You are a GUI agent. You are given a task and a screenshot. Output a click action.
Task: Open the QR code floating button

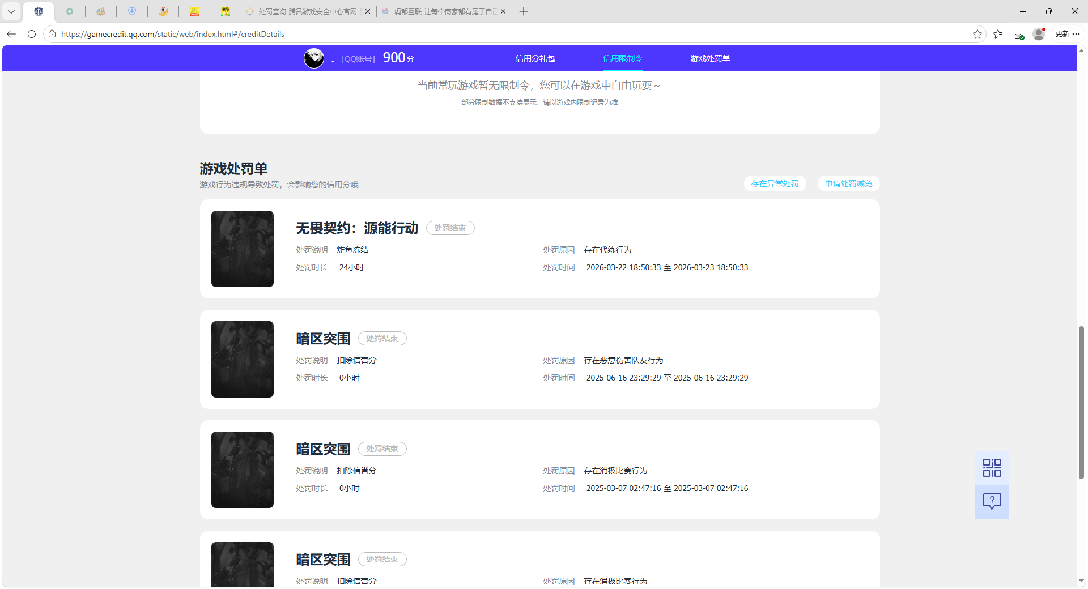[992, 468]
